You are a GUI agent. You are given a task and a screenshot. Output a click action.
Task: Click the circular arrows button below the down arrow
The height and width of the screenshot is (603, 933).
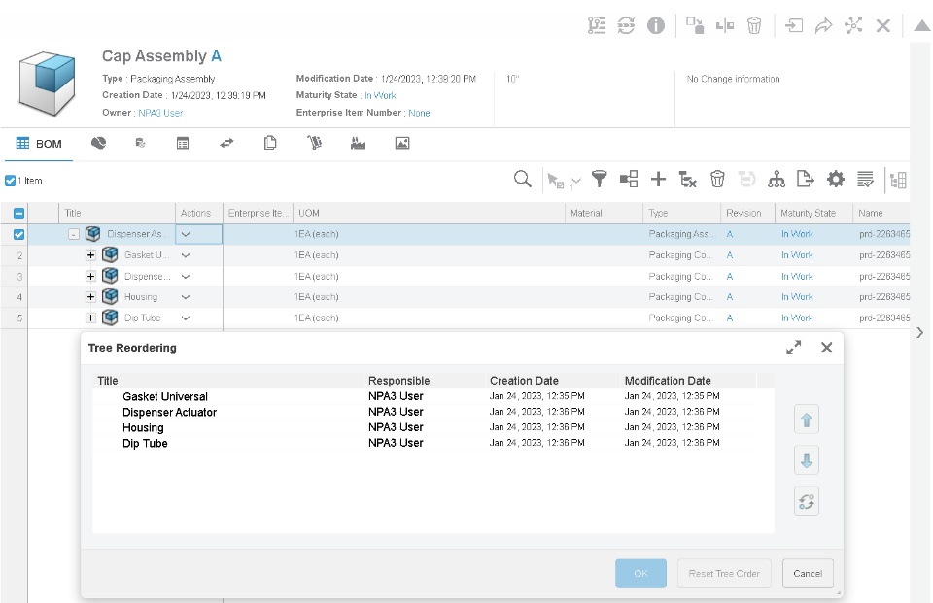[807, 501]
